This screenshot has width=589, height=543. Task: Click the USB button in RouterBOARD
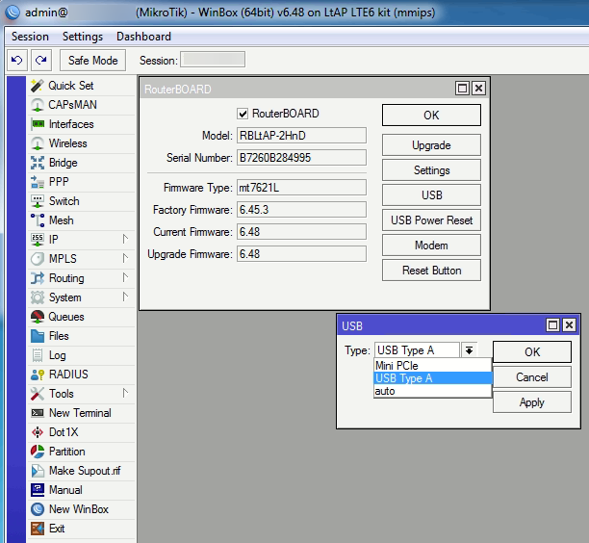coord(431,195)
